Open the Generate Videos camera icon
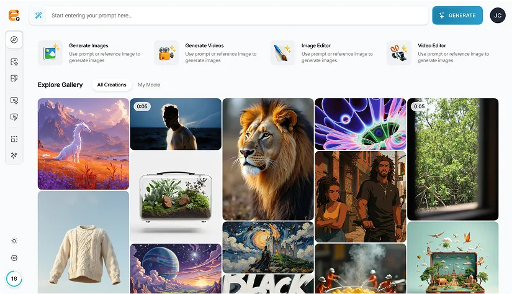 point(166,53)
